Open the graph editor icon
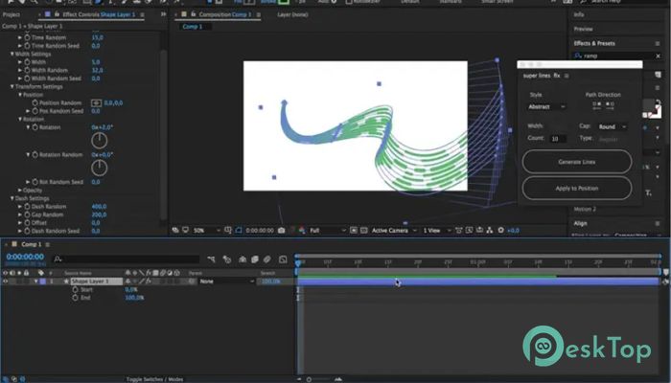 coord(283,259)
